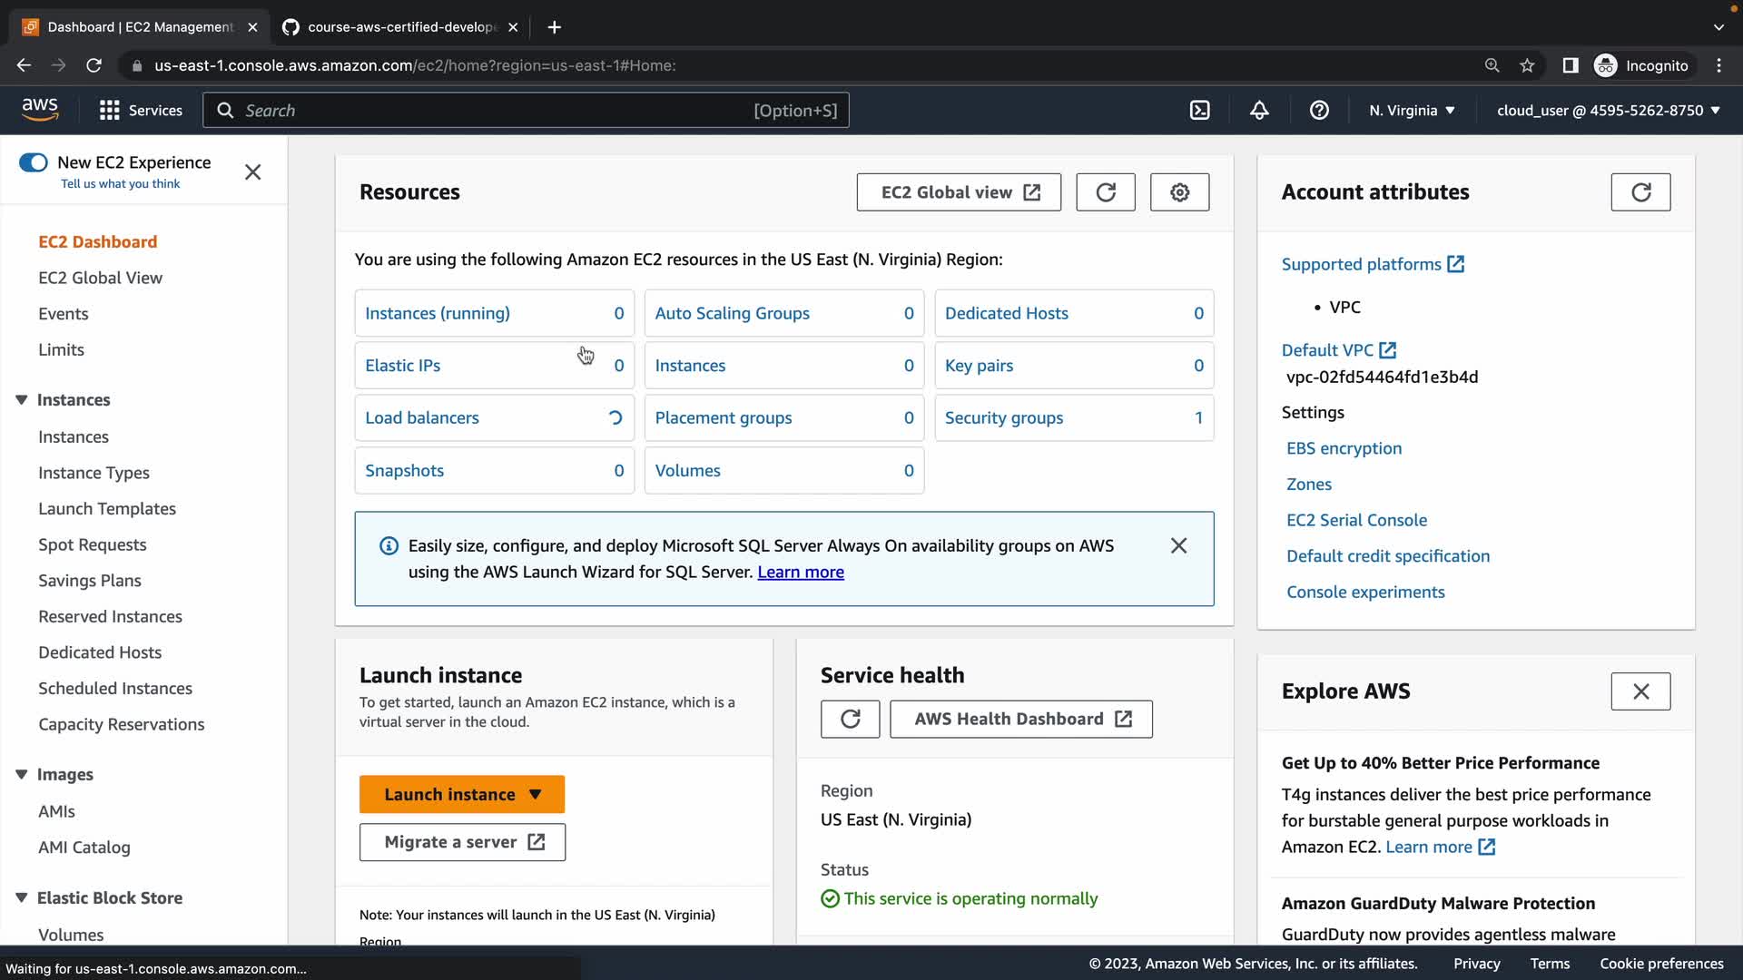Image resolution: width=1743 pixels, height=980 pixels.
Task: Refresh the Service health panel
Action: [850, 719]
